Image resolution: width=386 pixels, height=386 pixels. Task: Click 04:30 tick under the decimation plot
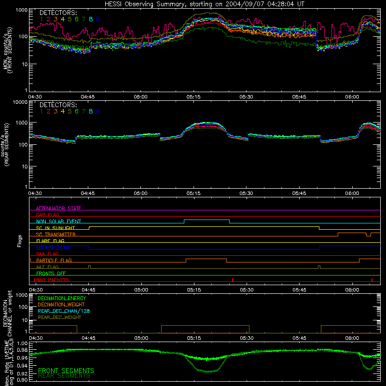tap(36, 338)
